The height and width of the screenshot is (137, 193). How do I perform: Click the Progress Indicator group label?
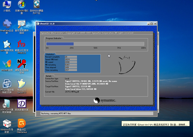(54, 38)
